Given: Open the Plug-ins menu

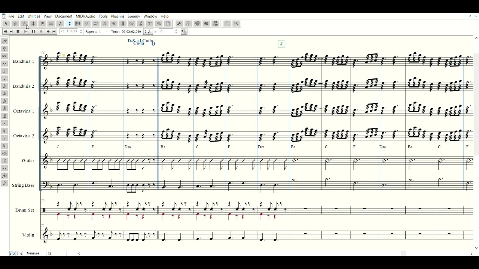Looking at the screenshot, I should point(118,16).
